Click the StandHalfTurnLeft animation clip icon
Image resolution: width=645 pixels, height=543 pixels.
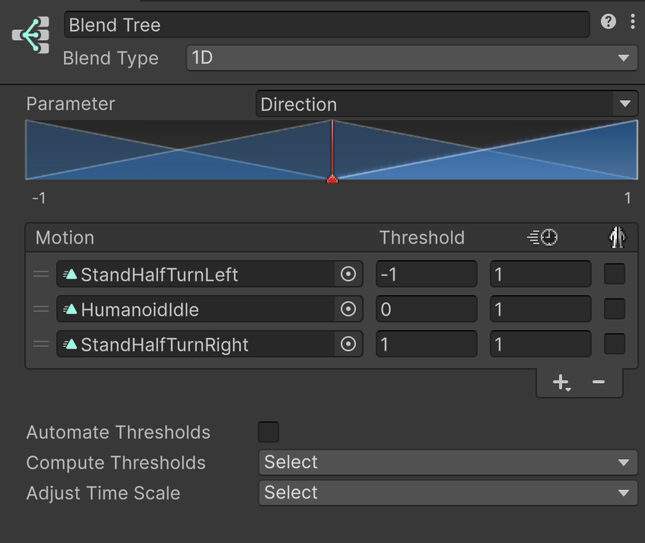tap(70, 274)
